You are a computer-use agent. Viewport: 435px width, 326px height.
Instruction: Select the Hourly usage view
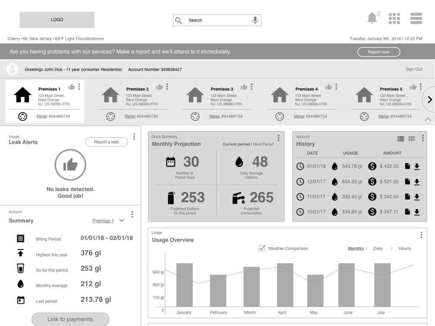[405, 248]
